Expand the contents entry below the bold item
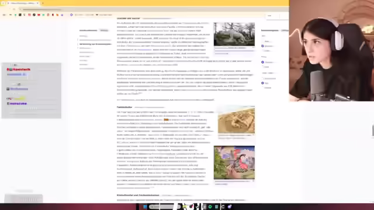Screen dimensions: 374x210 coord(78,48)
